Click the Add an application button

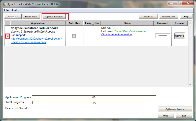[x=175, y=109]
